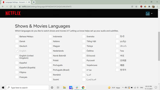
Task: Check the Dansk checkbox
Action: click(17, 41)
